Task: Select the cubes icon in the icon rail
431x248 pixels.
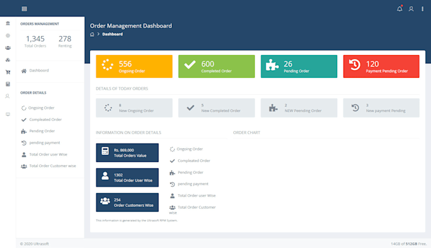Action: tap(8, 60)
